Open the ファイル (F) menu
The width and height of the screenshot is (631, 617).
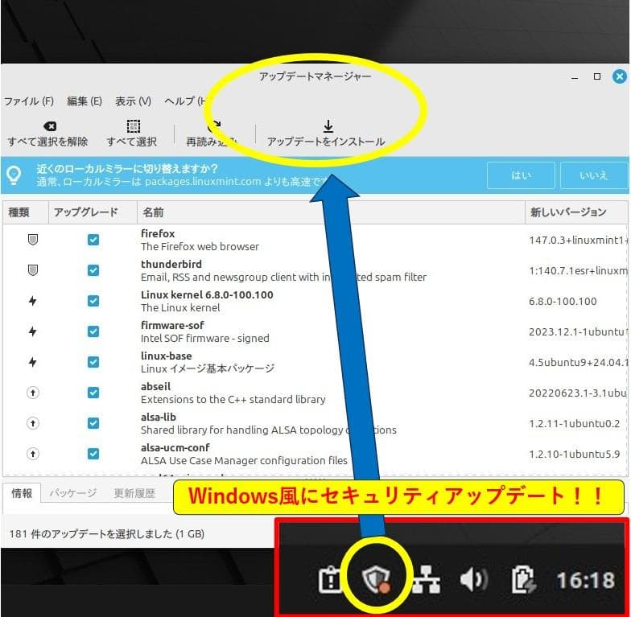click(29, 101)
